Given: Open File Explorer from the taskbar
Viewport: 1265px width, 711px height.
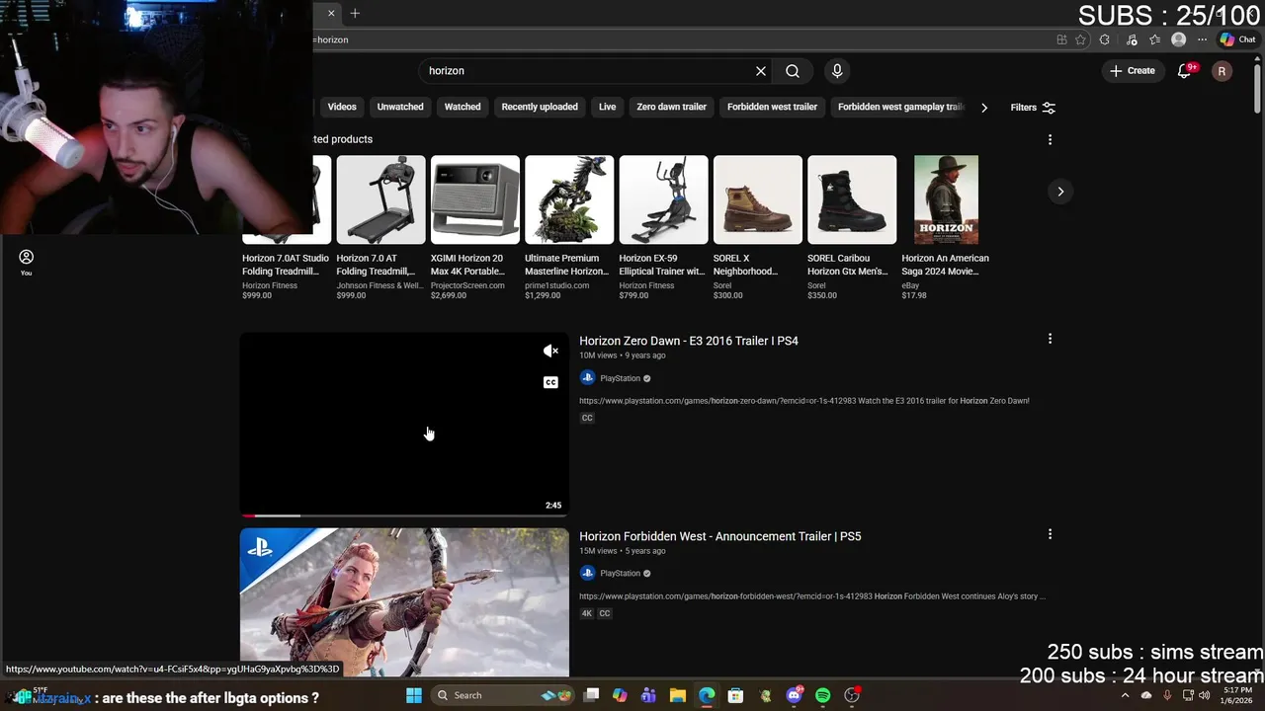Looking at the screenshot, I should (x=678, y=695).
